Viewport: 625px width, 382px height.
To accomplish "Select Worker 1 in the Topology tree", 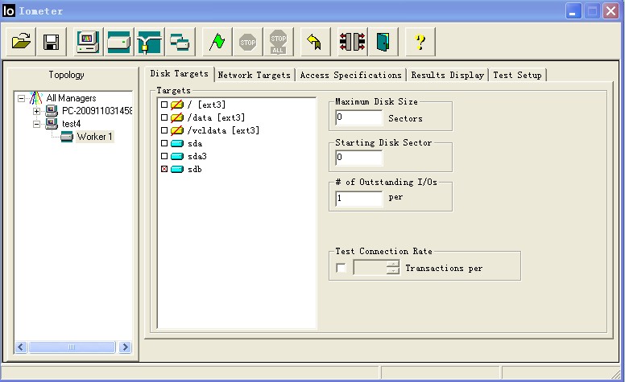I will (x=94, y=137).
